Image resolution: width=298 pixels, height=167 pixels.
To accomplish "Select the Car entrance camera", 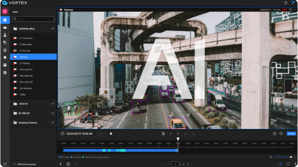I will [x=26, y=88].
